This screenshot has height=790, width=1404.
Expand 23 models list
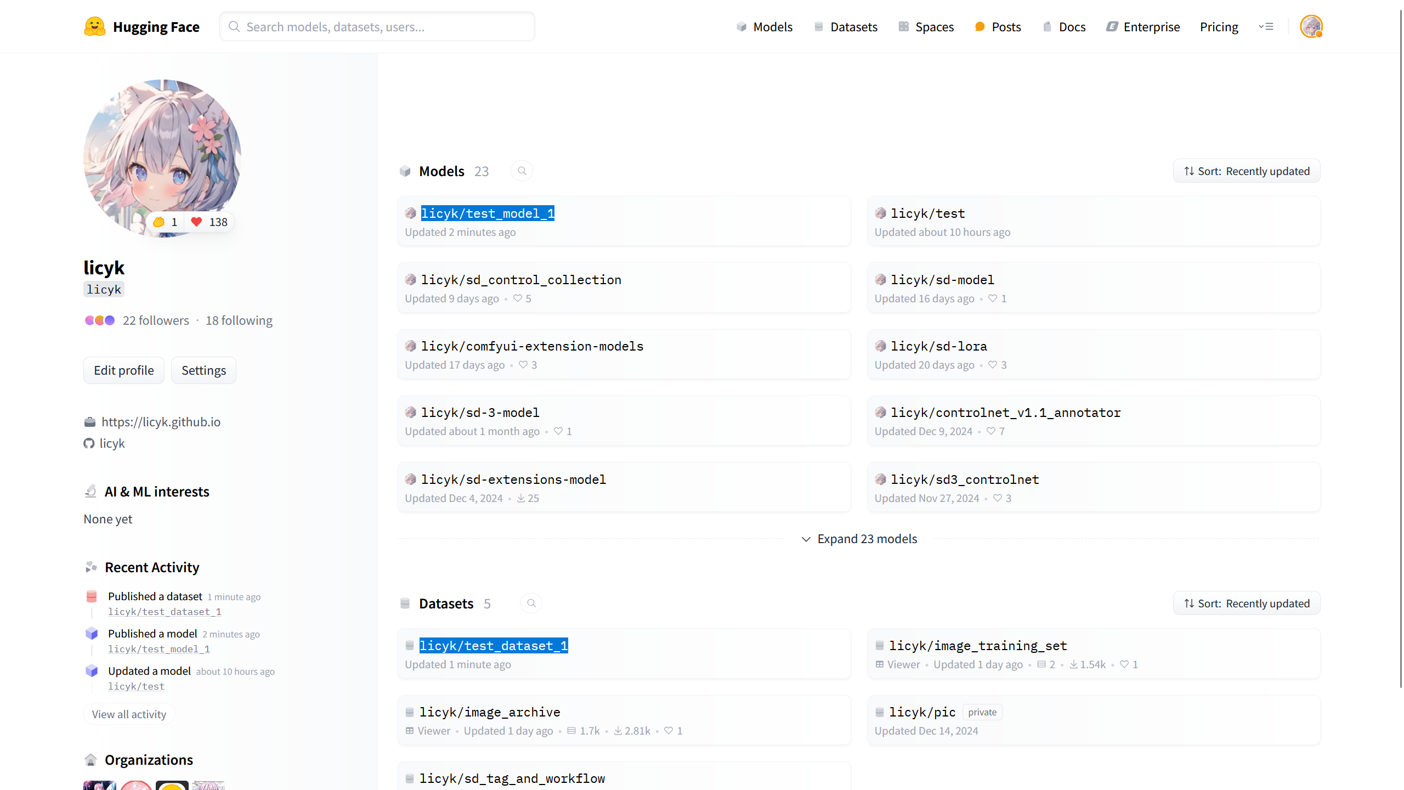859,539
